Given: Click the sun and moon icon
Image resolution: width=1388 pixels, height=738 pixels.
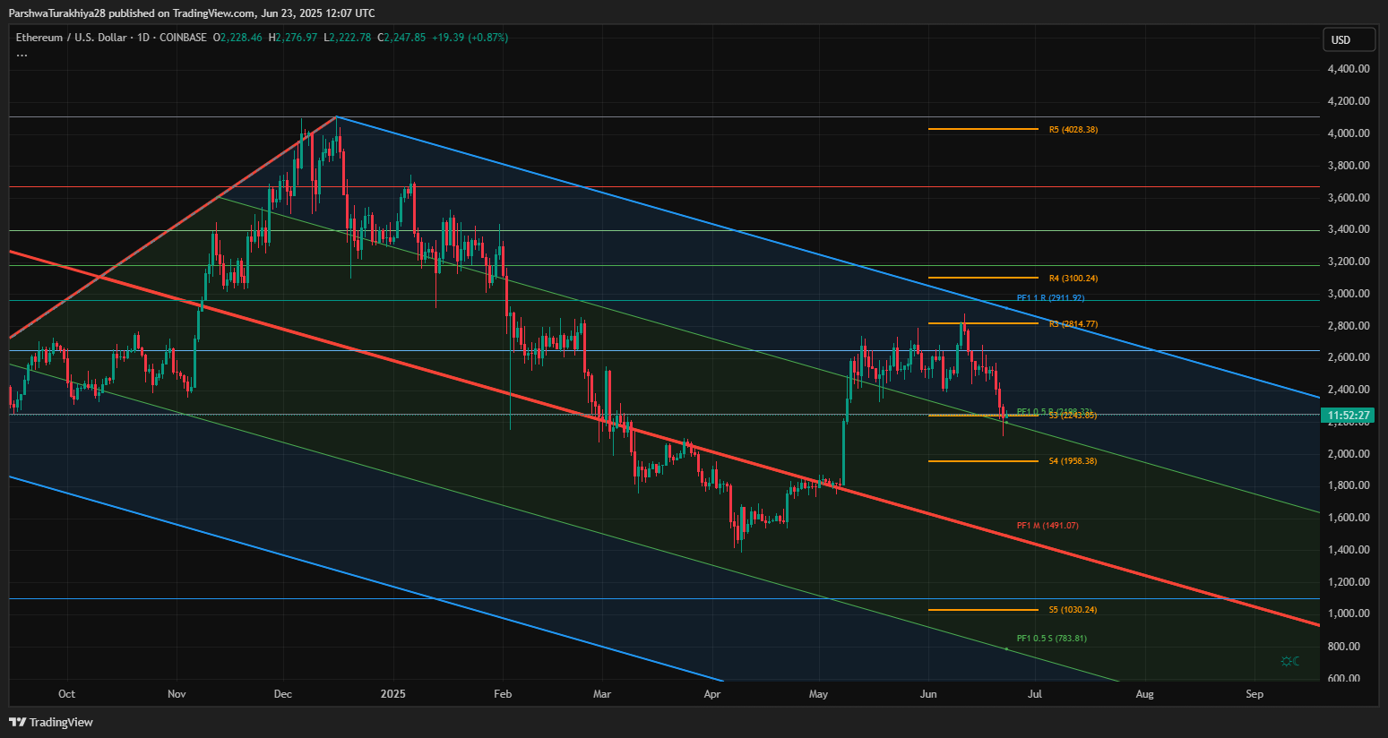Looking at the screenshot, I should point(1290,661).
